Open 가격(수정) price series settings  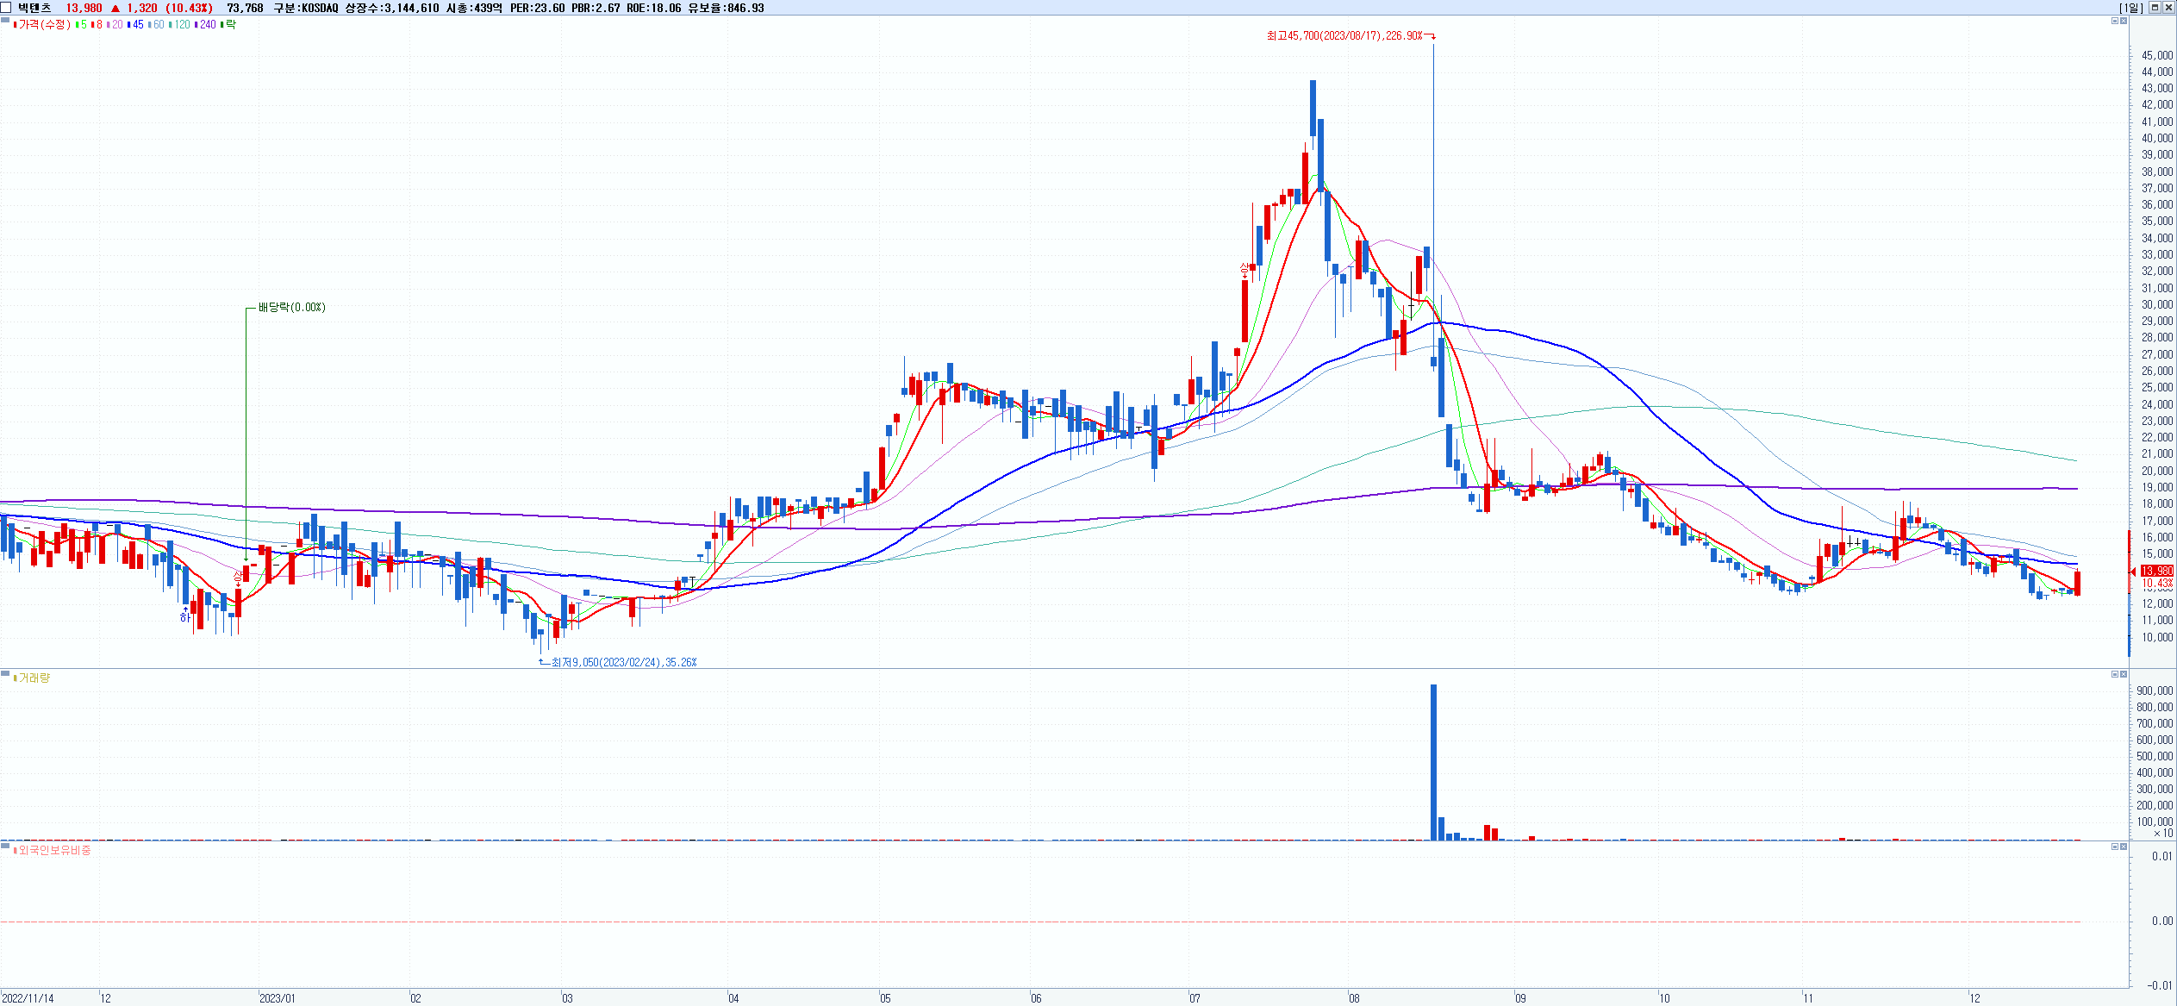pos(43,25)
